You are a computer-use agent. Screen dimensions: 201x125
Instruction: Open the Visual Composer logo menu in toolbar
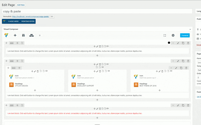7,35
